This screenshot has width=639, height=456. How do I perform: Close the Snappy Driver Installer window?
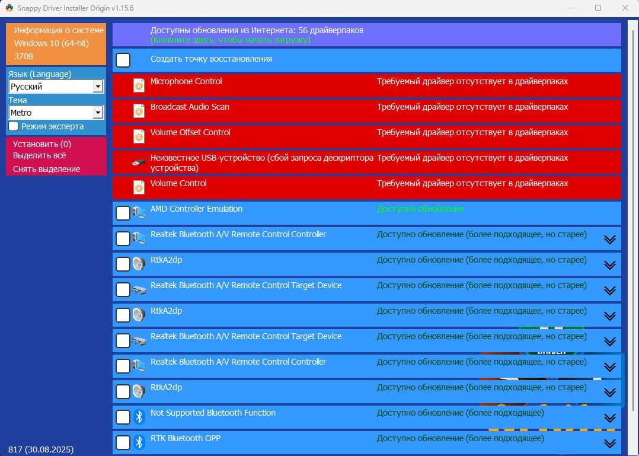(x=625, y=8)
